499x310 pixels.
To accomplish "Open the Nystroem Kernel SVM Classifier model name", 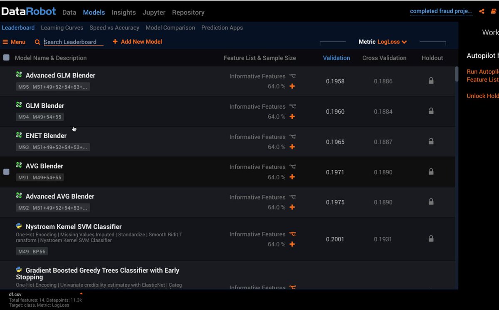I will tap(74, 227).
